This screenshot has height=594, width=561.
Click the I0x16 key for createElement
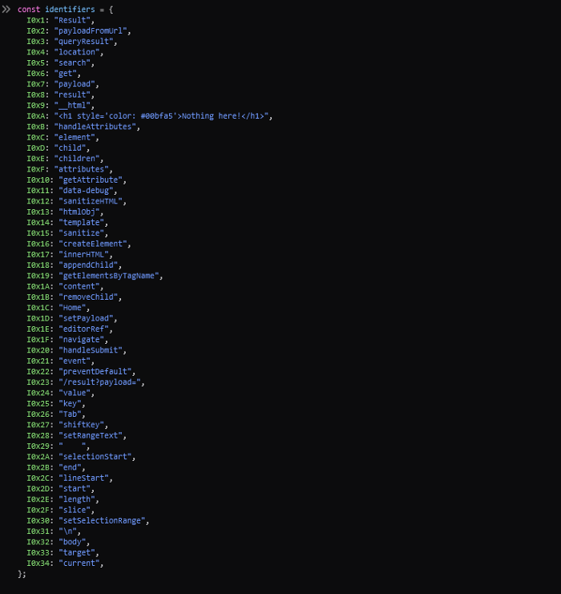pyautogui.click(x=40, y=244)
